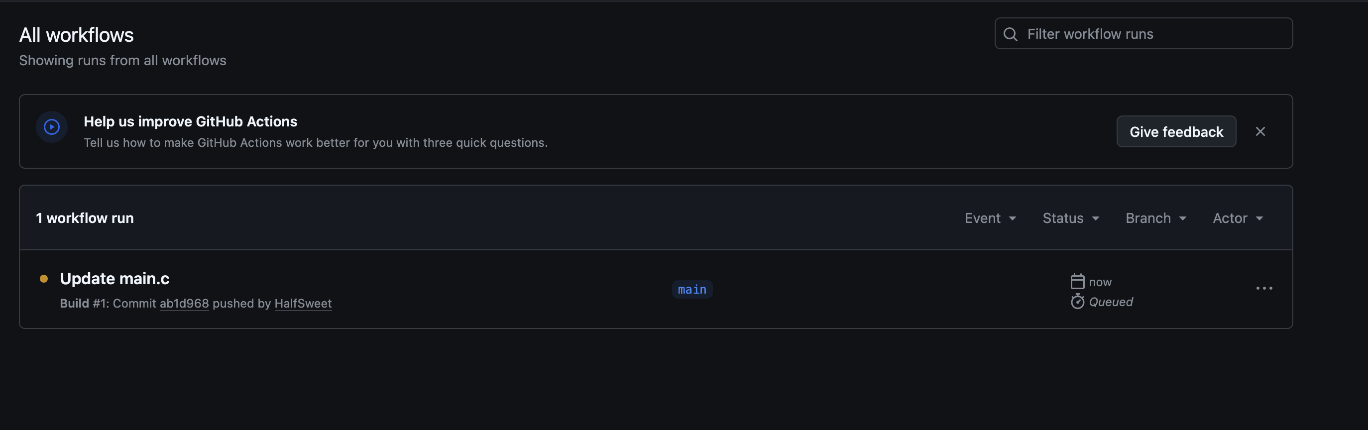Click the yellow queued status dot
Image resolution: width=1368 pixels, height=430 pixels.
tap(44, 279)
